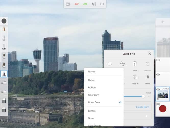
Task: Open the list menu in top toolbar
Action: coord(68,4)
